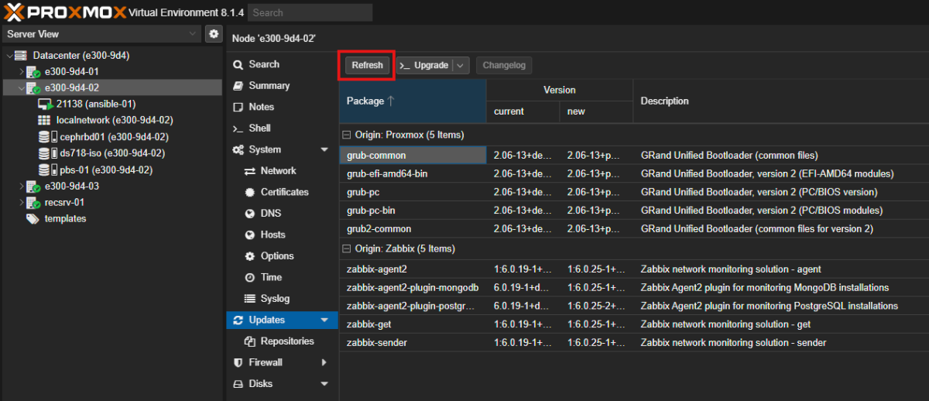Click the Certificates badge icon
Viewport: 929px width, 401px height.
tap(250, 192)
